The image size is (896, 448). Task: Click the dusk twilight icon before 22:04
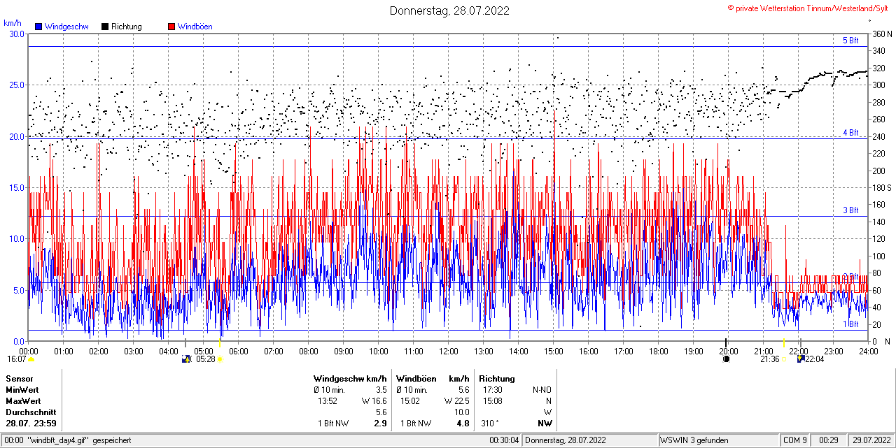click(x=801, y=359)
